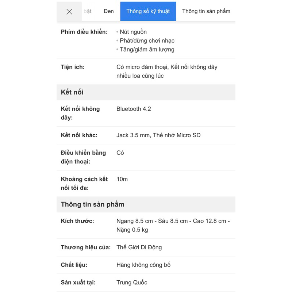The height and width of the screenshot is (292, 292).
Task: Click the Thế Giới Di Động brand value
Action: point(139,247)
